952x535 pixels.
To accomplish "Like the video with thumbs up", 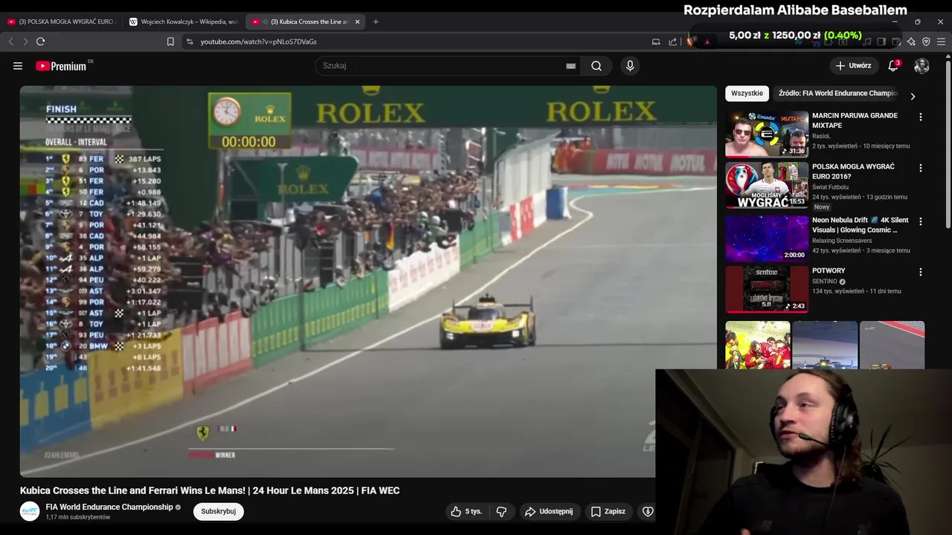I will pos(466,511).
